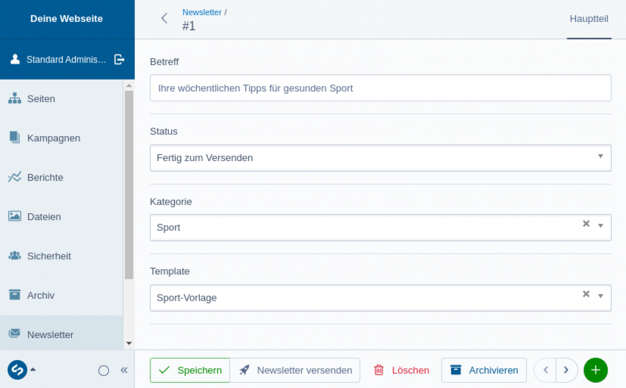This screenshot has height=388, width=626.
Task: Open the Newsletter breadcrumb link
Action: coord(202,12)
